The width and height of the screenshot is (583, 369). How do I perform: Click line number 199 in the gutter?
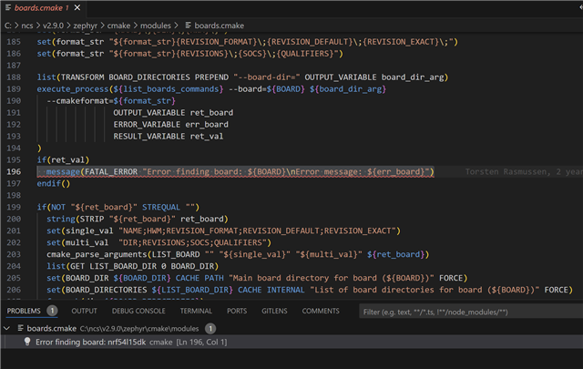[x=14, y=207]
